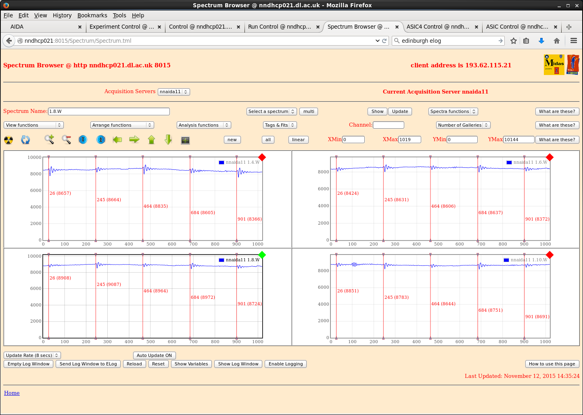Image resolution: width=583 pixels, height=415 pixels.
Task: Open the Analysis functions dropdown
Action: coord(204,125)
